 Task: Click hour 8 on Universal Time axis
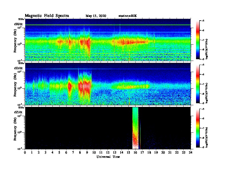click(80, 152)
